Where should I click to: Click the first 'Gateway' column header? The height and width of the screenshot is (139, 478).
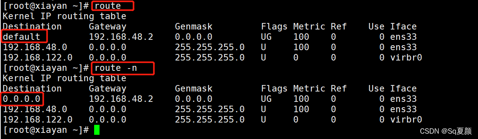pos(108,26)
